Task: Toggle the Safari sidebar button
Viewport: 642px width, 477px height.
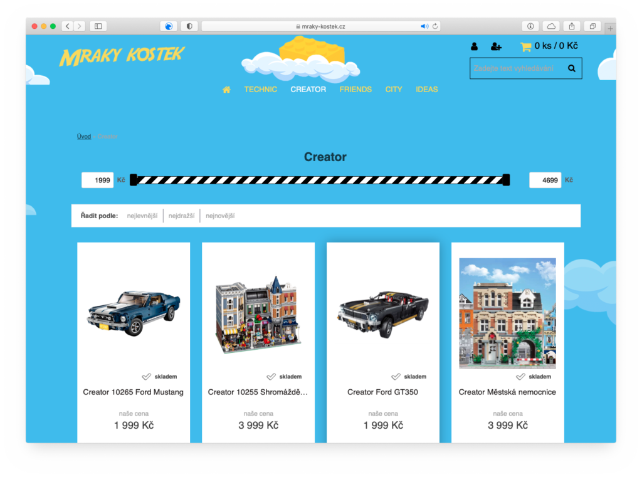Action: click(x=98, y=26)
